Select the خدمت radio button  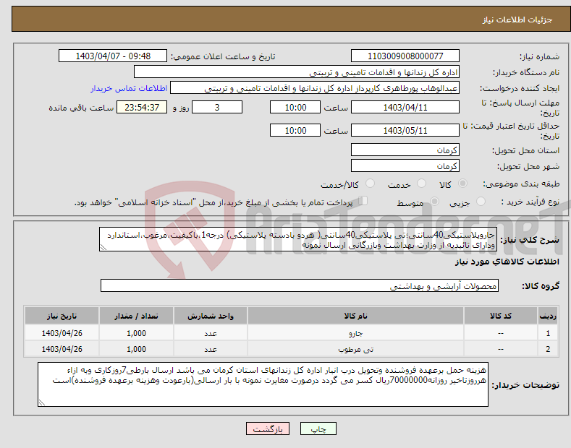tap(421, 184)
